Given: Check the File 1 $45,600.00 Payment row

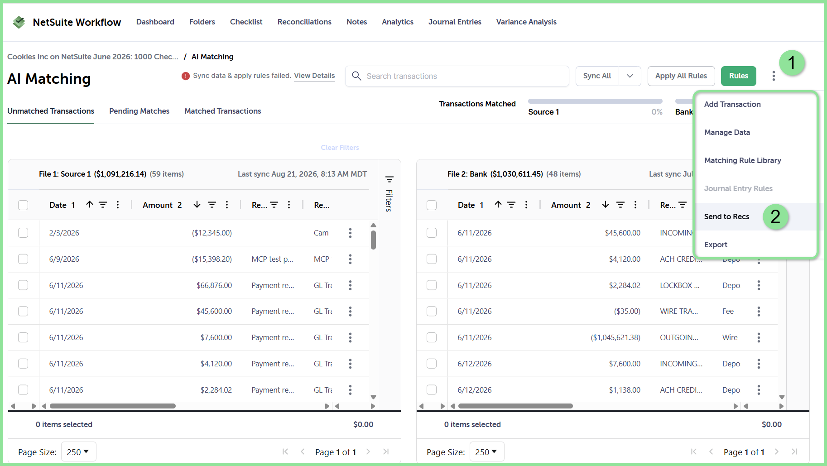Looking at the screenshot, I should coord(23,311).
